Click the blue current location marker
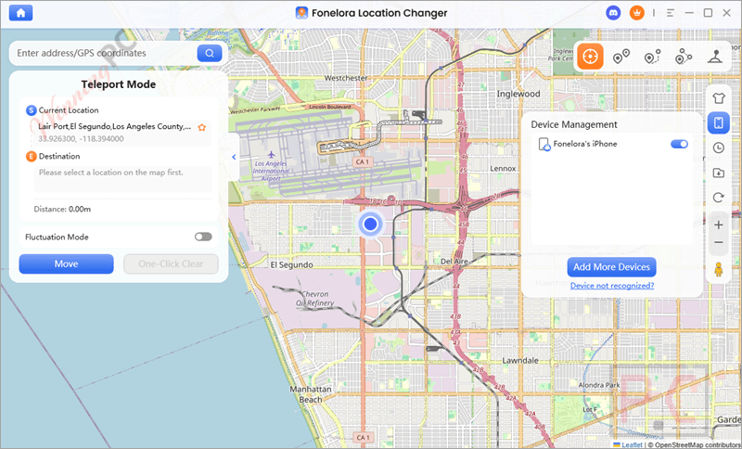 coord(370,224)
